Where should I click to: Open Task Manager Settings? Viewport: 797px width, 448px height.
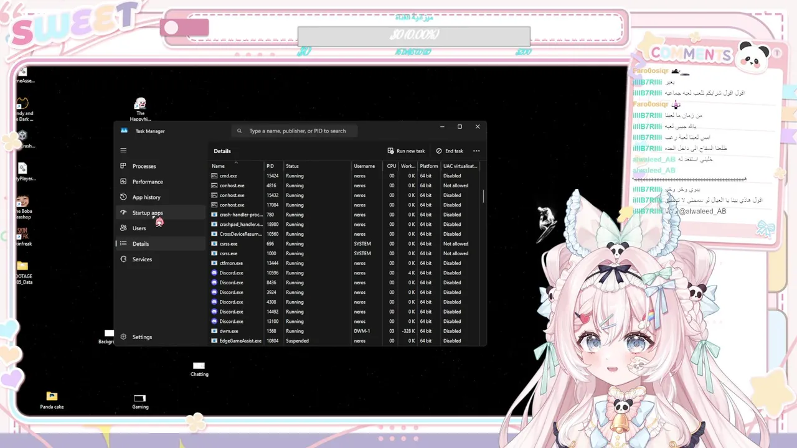pyautogui.click(x=160, y=337)
